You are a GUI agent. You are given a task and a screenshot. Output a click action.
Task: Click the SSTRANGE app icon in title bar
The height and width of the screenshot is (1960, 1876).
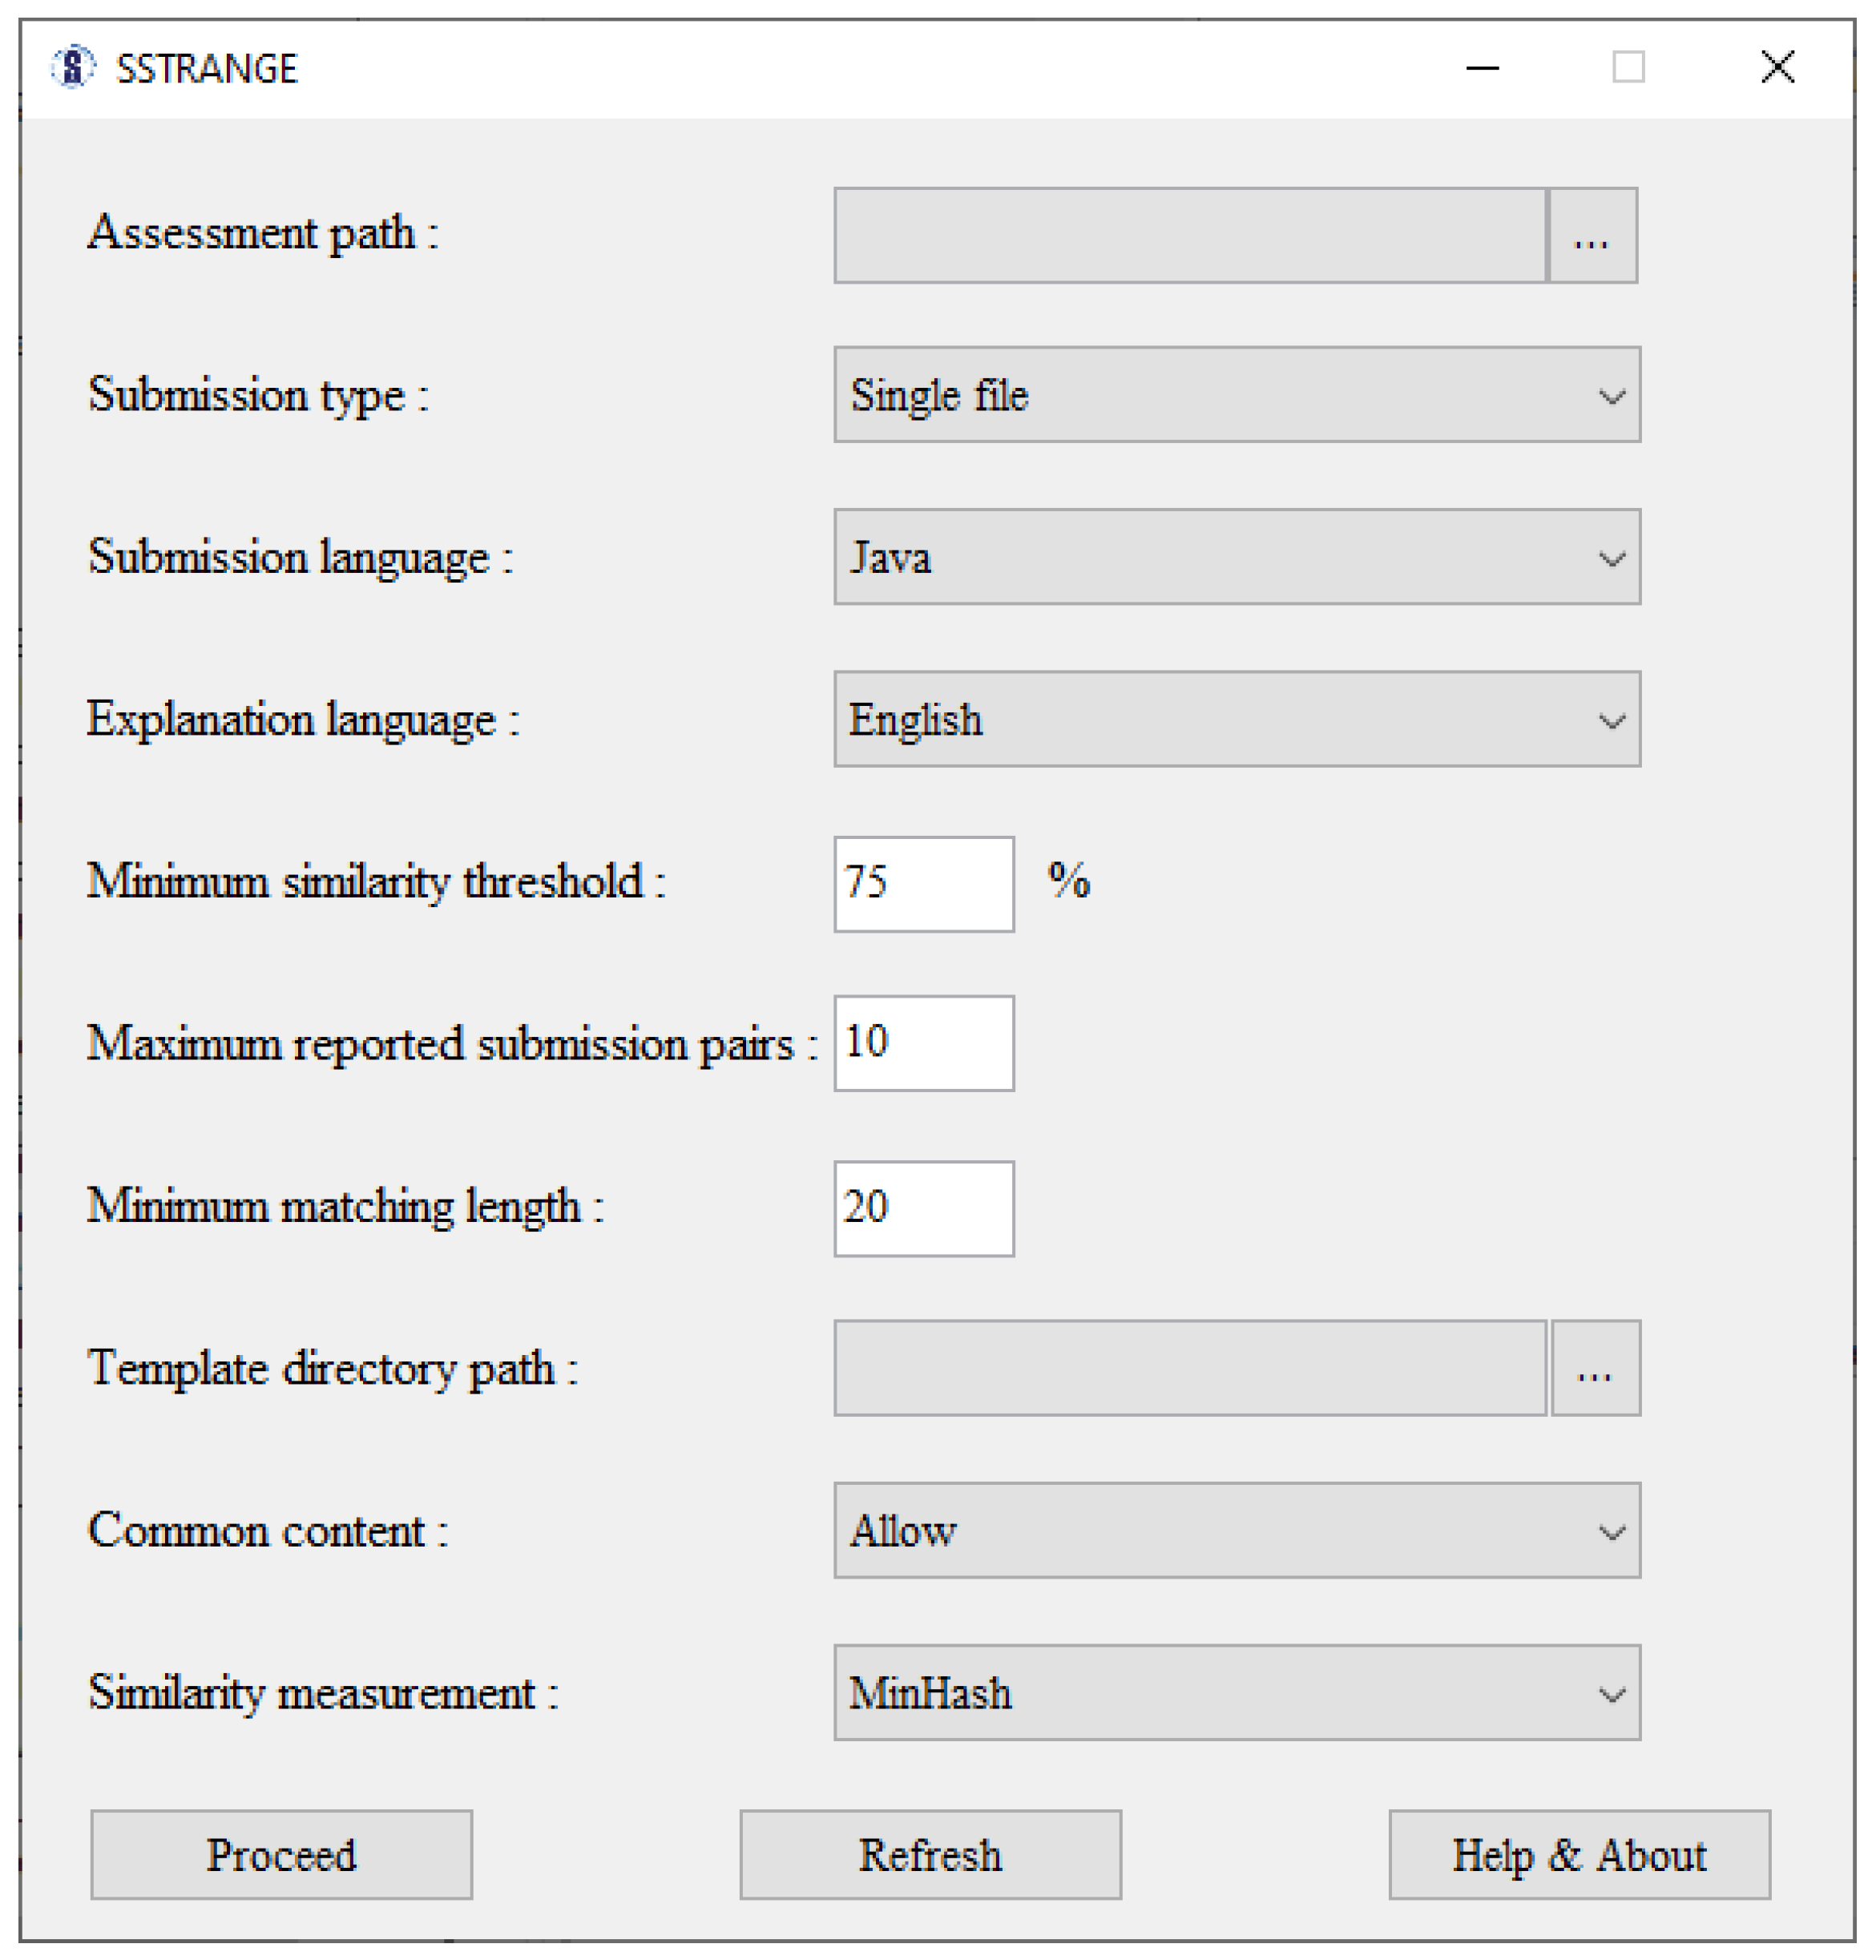tap(72, 67)
